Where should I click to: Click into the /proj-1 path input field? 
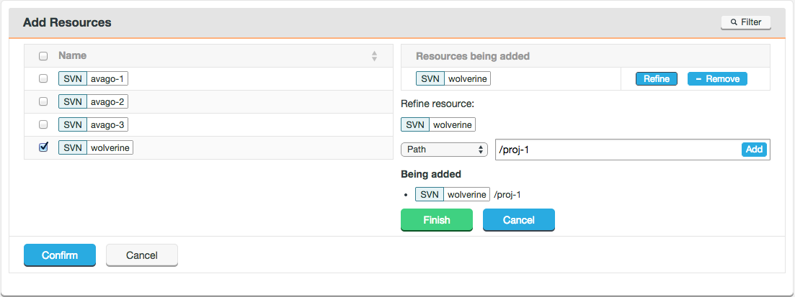pos(618,150)
